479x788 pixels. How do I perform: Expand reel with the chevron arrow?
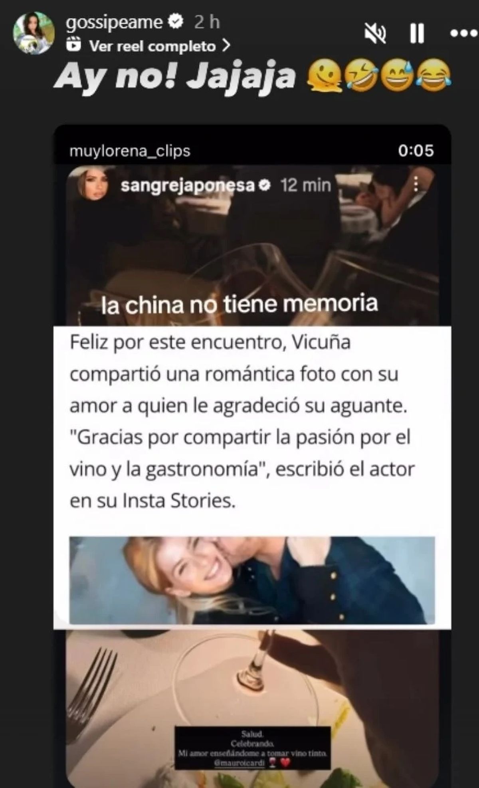click(226, 46)
